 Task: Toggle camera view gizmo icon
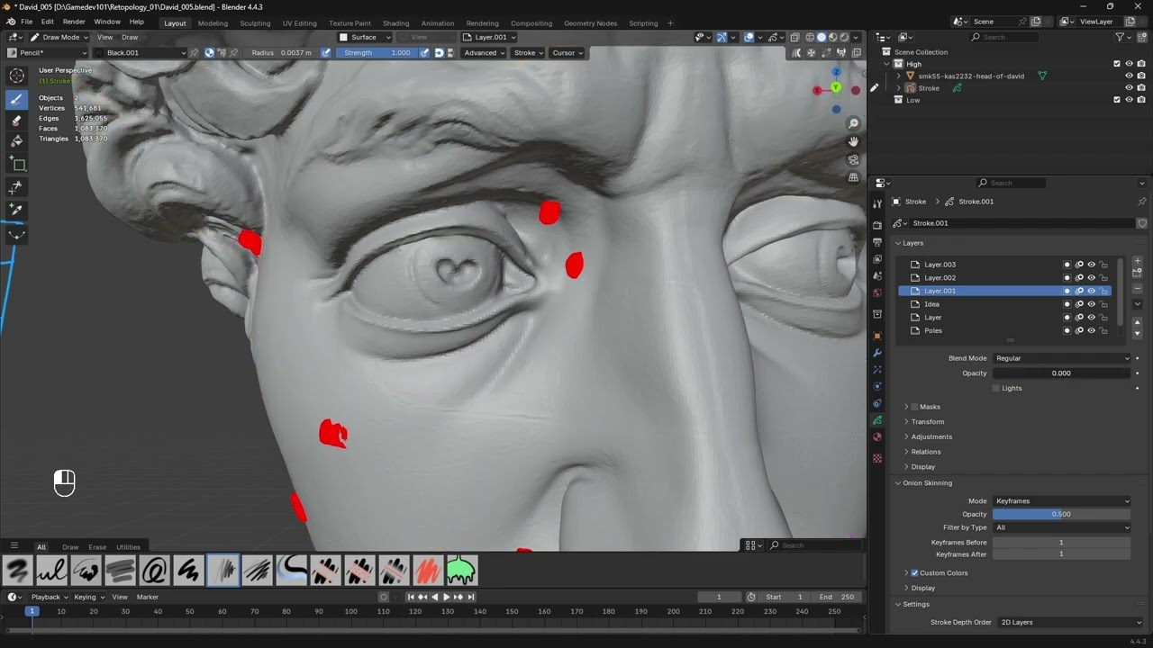(853, 159)
